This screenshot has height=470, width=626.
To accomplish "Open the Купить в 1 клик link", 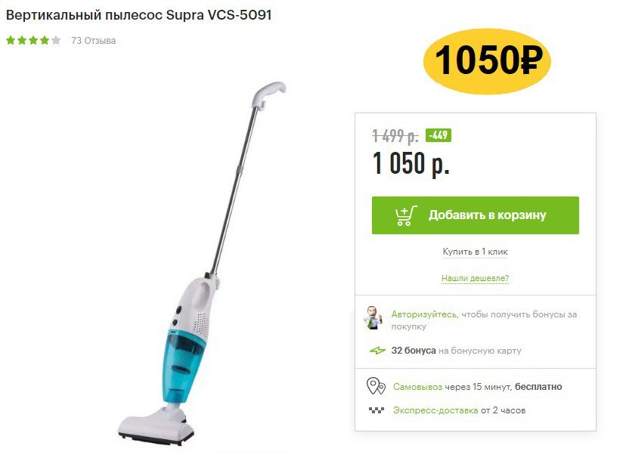I will 475,252.
